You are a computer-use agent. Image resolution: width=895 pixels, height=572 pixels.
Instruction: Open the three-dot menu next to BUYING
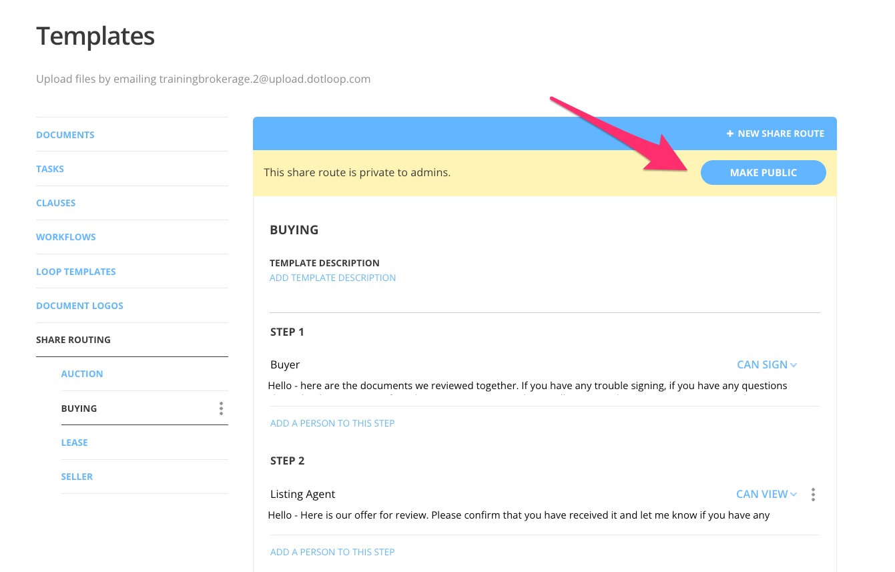[x=221, y=408]
